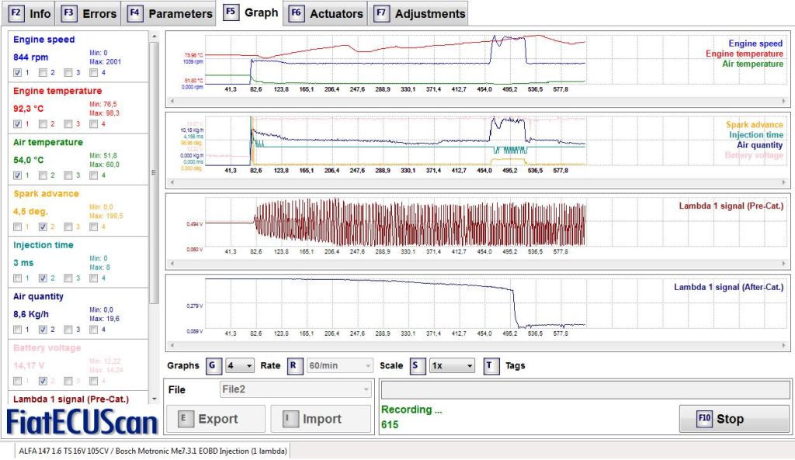Click the S hotkey icon next to Scale

(x=418, y=365)
